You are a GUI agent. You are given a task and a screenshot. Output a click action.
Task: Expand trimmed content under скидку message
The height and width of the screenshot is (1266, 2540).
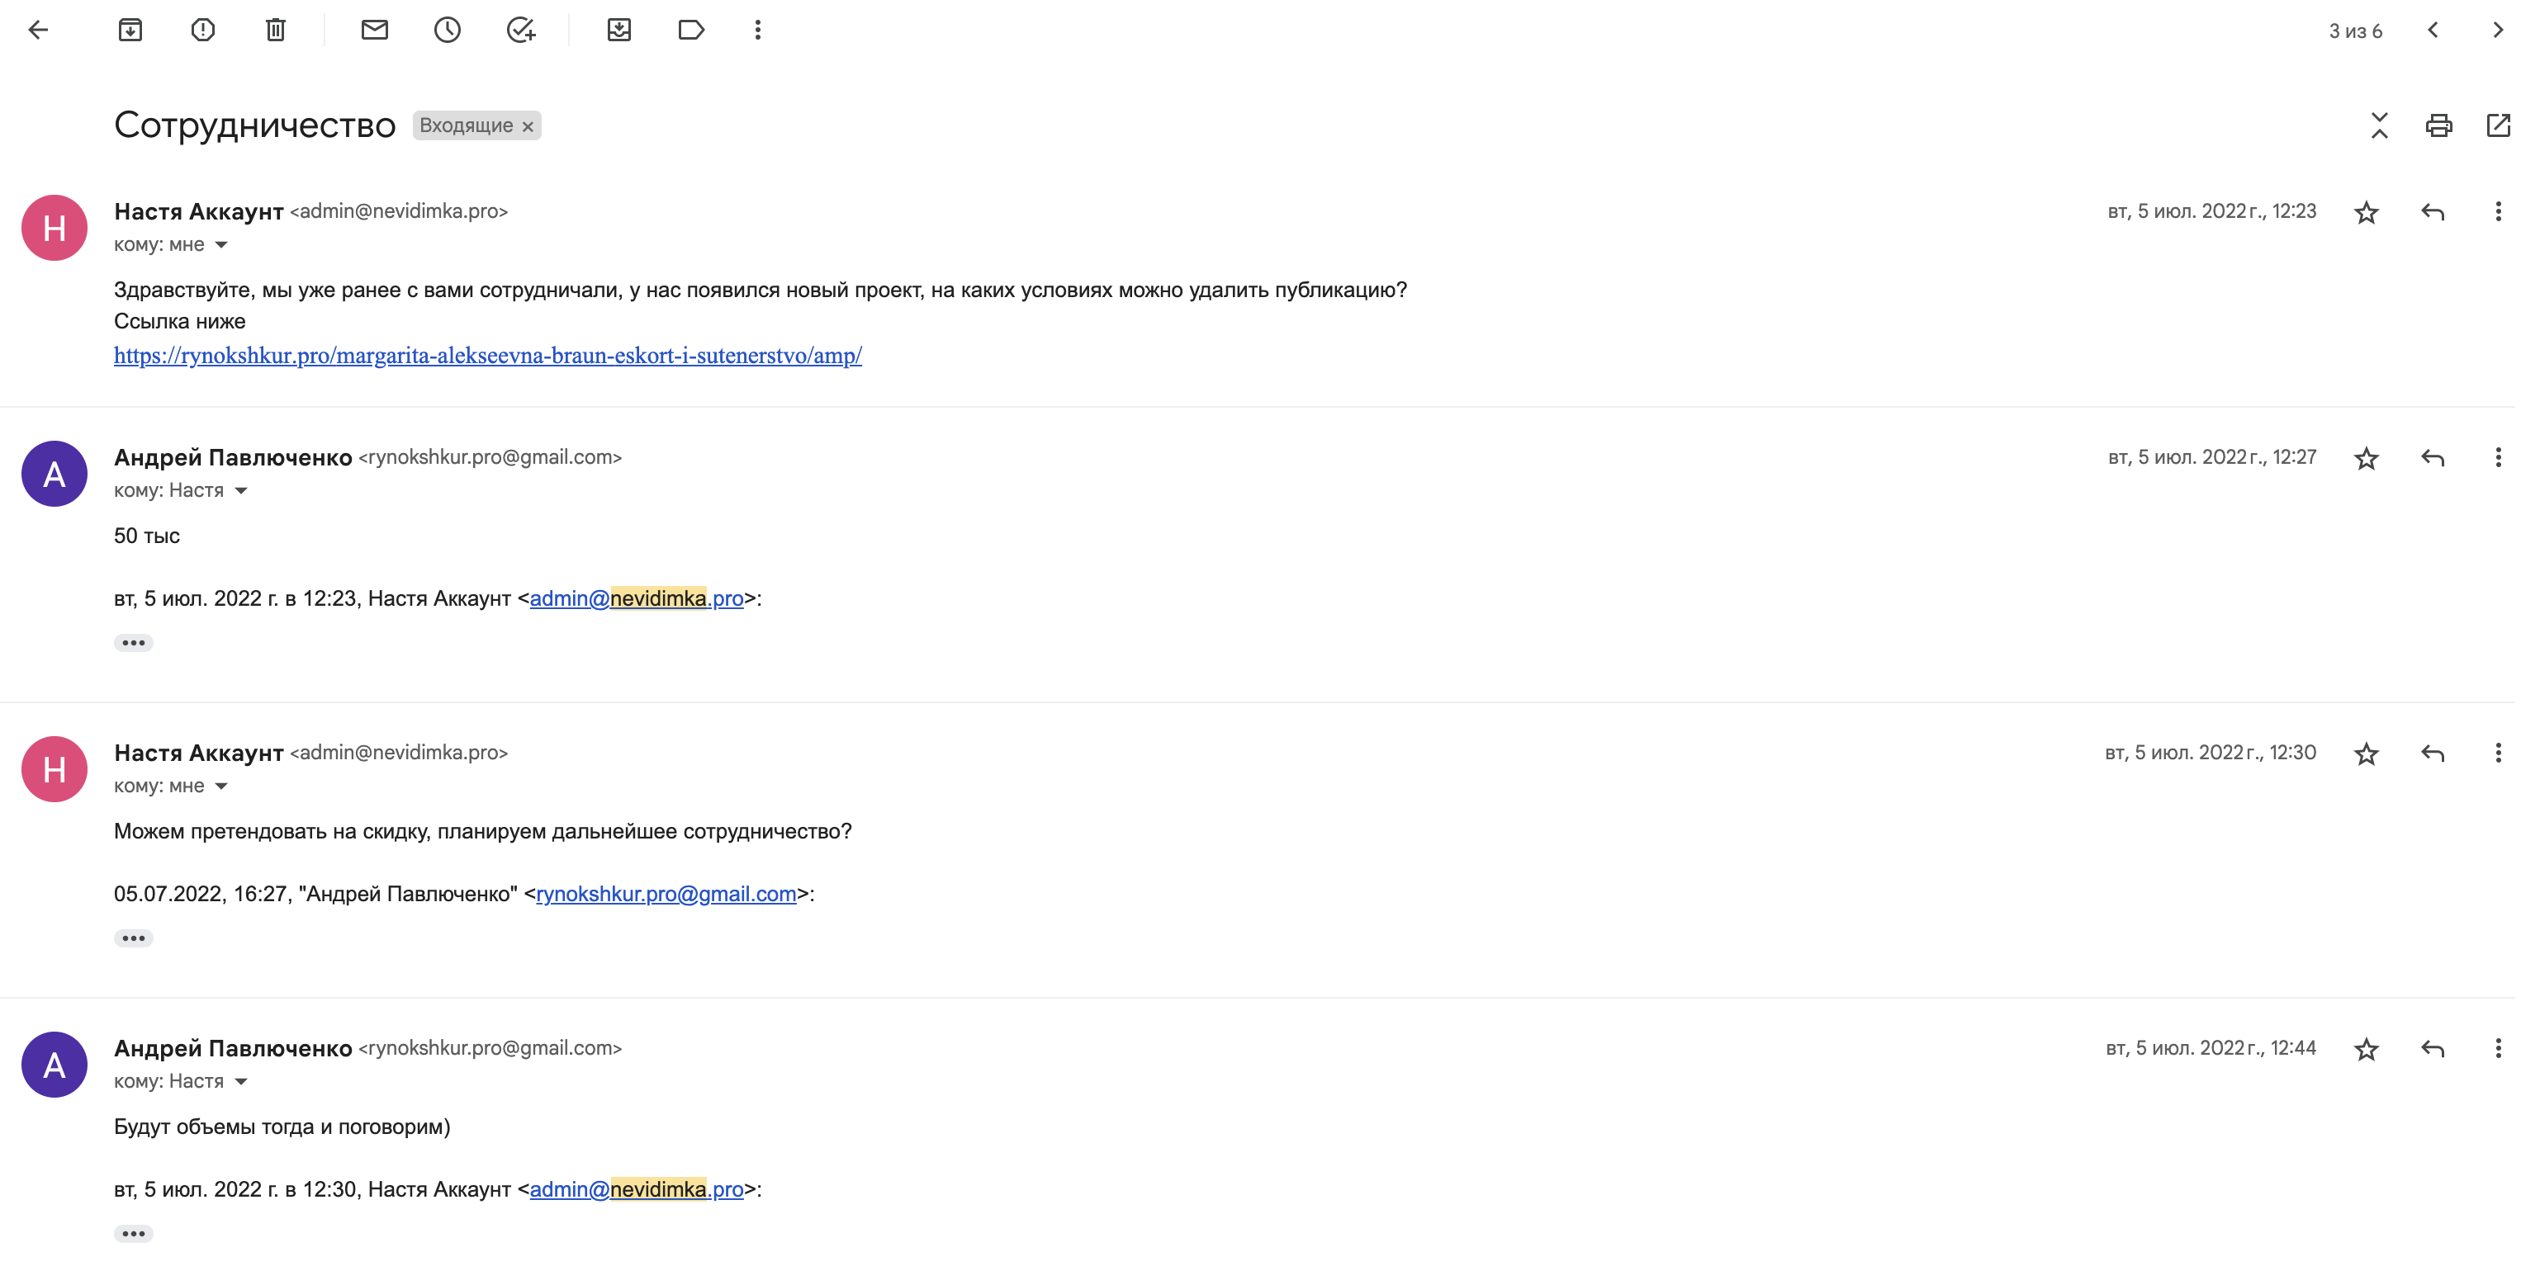(x=133, y=939)
